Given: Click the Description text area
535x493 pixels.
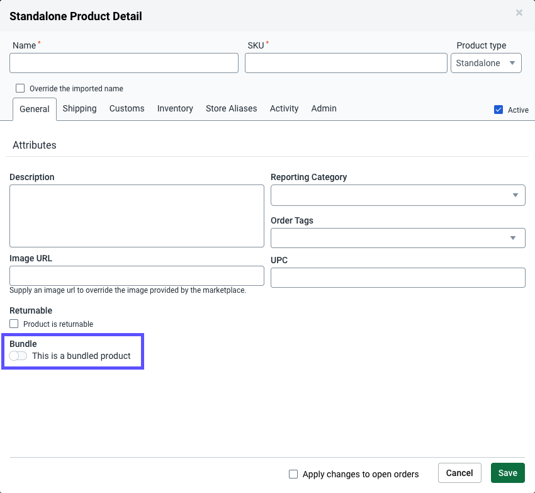Looking at the screenshot, I should [137, 215].
